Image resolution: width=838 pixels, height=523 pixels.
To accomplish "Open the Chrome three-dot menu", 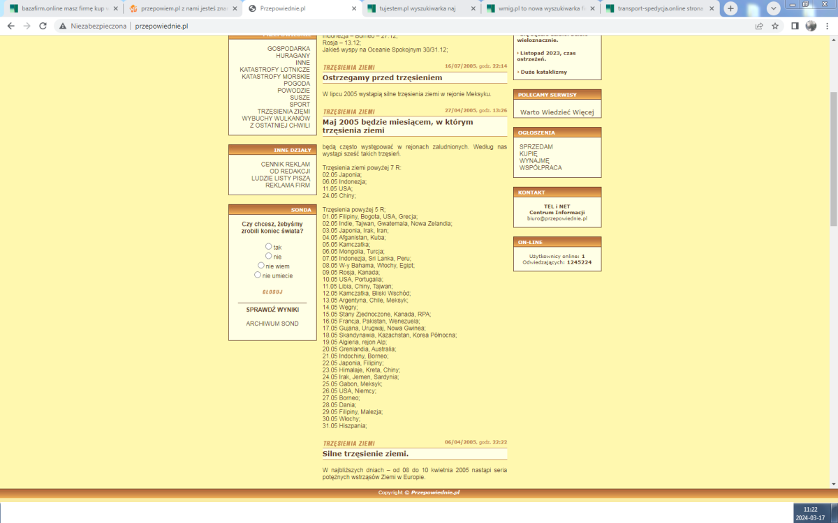I will coord(828,26).
